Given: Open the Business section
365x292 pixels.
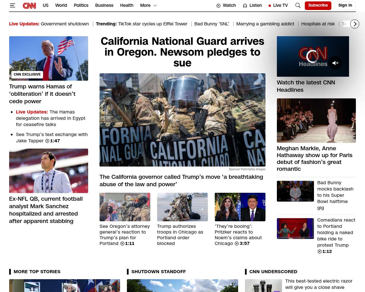Looking at the screenshot, I should pyautogui.click(x=104, y=5).
